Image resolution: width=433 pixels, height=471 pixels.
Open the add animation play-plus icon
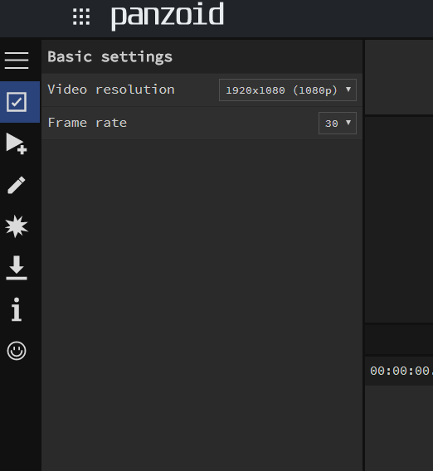pyautogui.click(x=17, y=143)
